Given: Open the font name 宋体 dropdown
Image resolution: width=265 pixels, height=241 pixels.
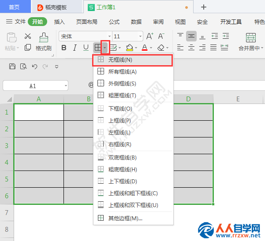Looking at the screenshot, I should (109, 36).
